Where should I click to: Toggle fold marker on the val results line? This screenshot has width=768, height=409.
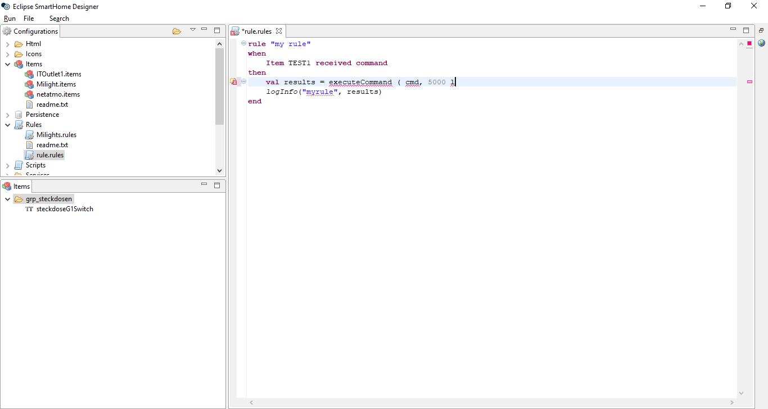pos(243,82)
